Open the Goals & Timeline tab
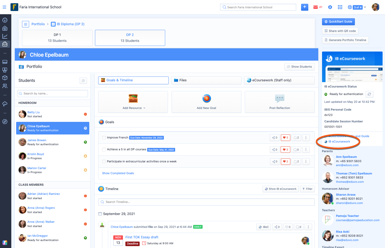This screenshot has height=248, width=385. click(x=133, y=80)
